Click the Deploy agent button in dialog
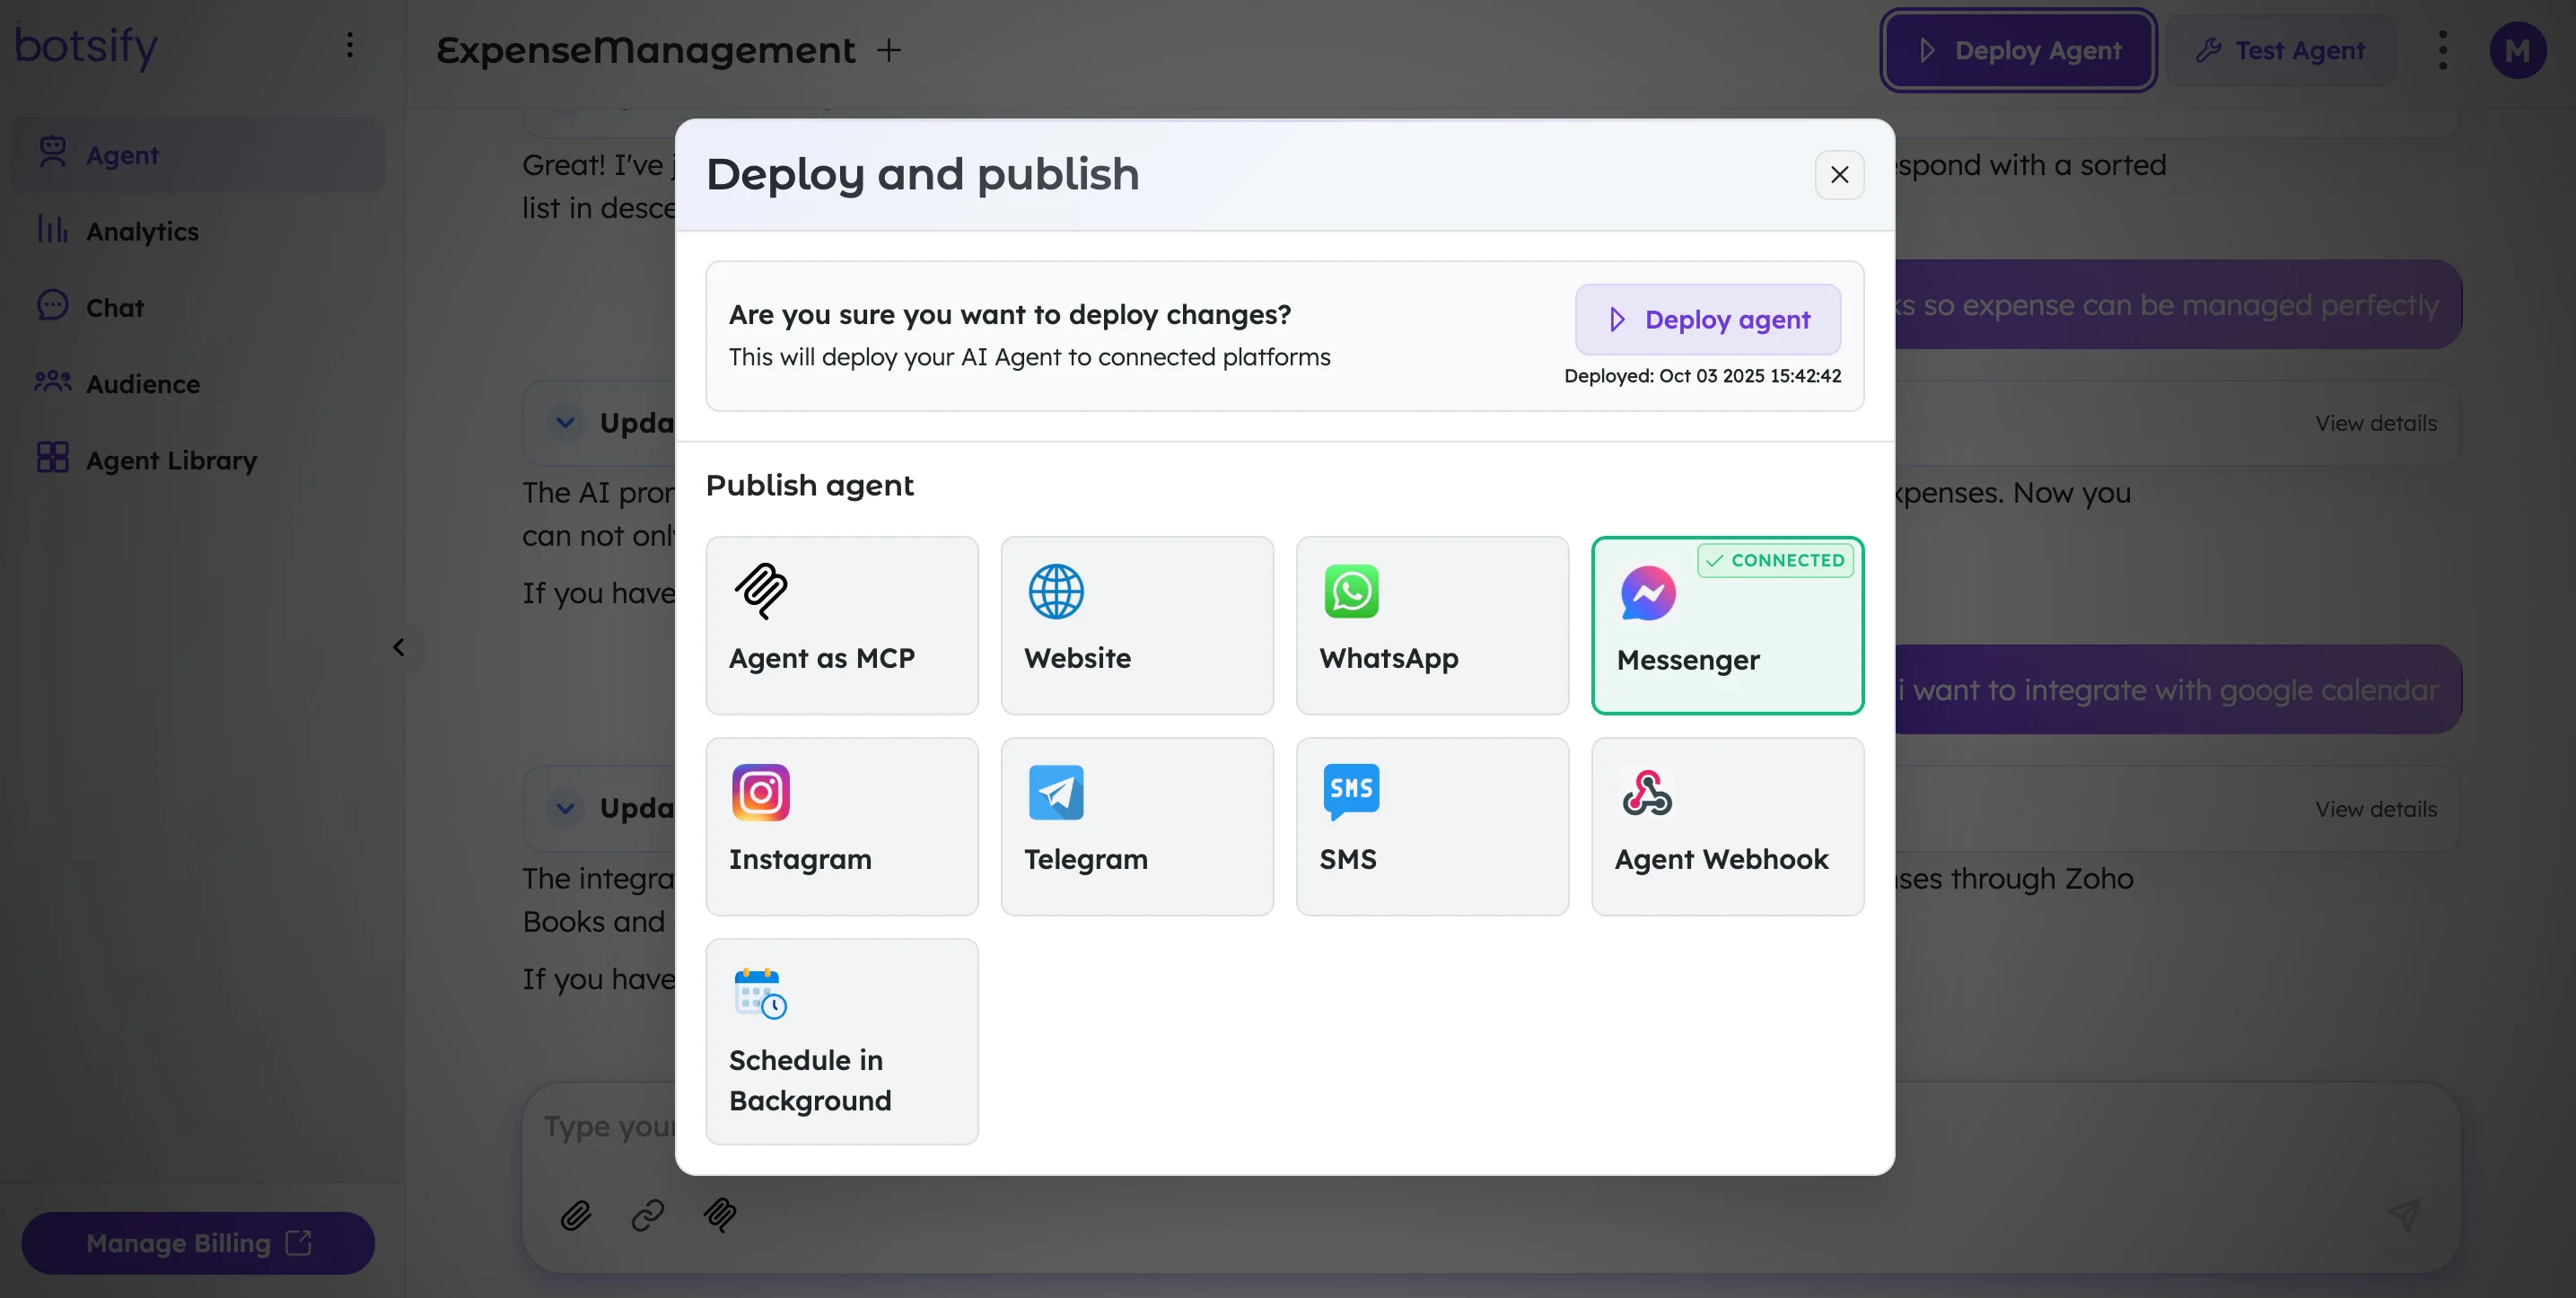 pyautogui.click(x=1707, y=319)
